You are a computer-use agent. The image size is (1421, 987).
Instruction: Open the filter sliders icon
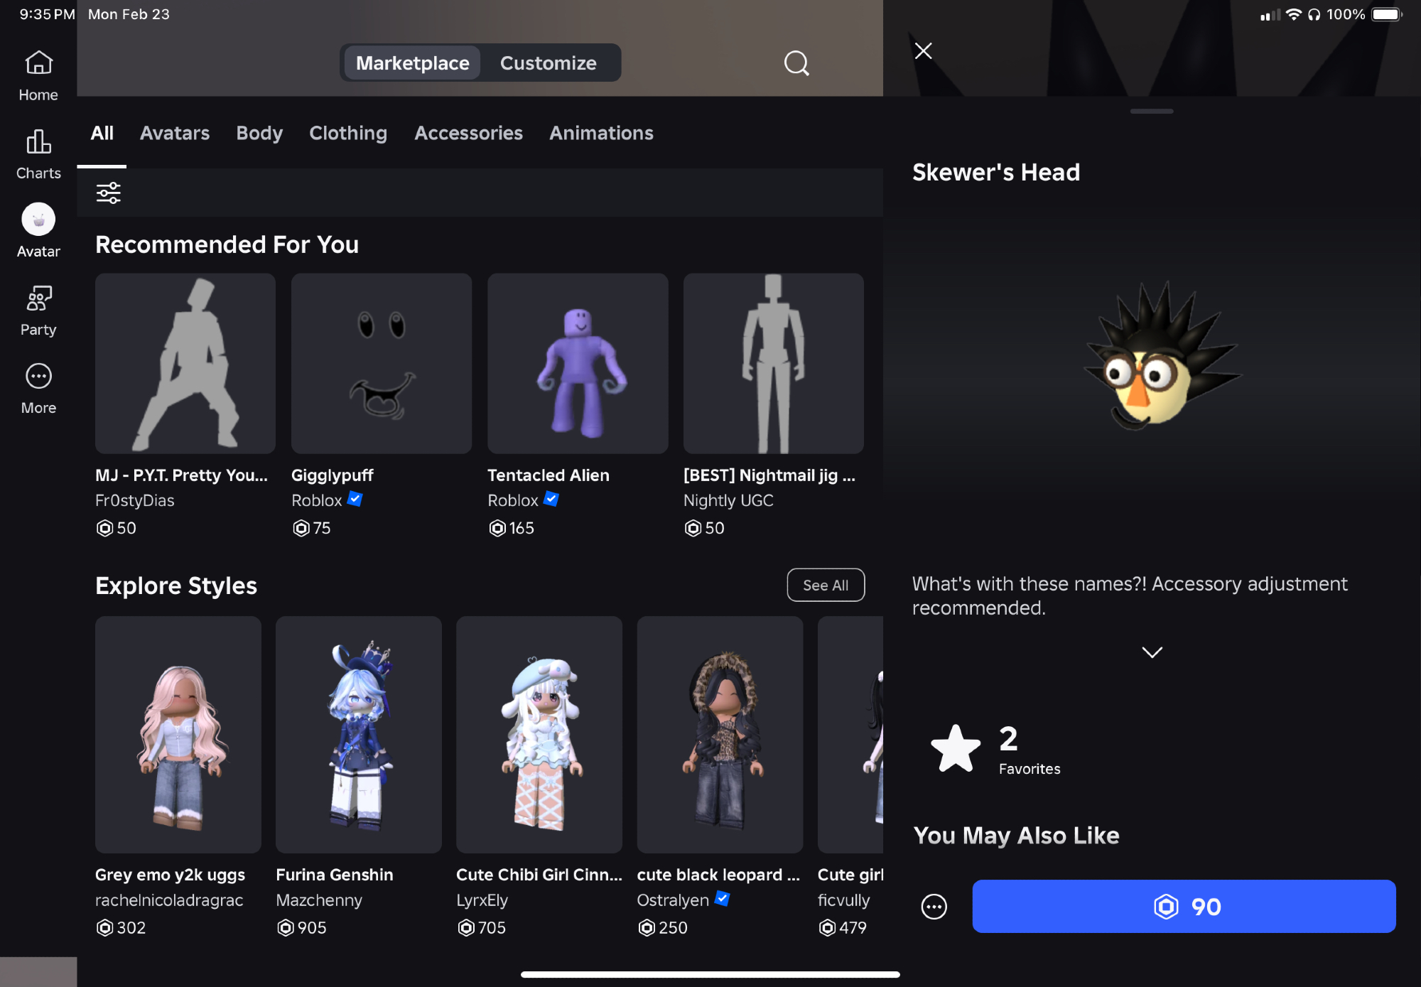[109, 193]
